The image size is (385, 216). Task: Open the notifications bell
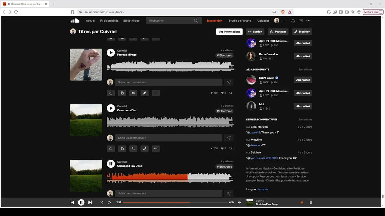tap(293, 21)
